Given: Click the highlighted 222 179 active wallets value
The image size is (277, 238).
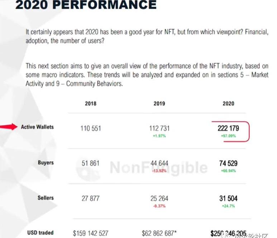Looking at the screenshot, I should pos(228,128).
